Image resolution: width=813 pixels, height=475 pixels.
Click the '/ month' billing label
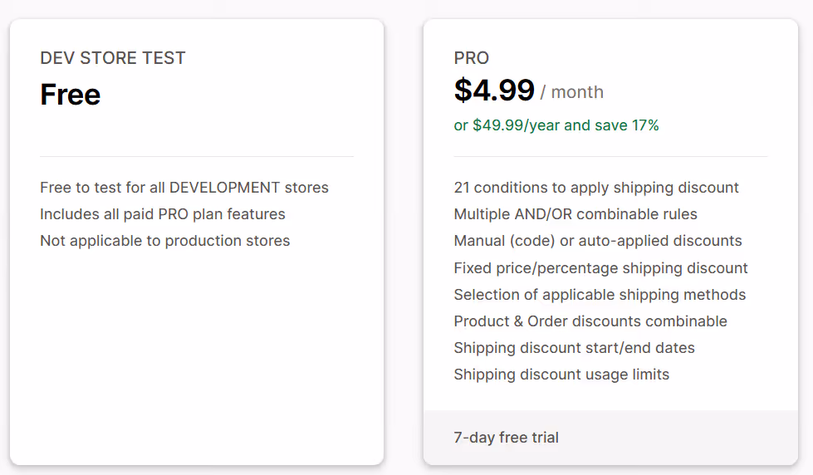pos(572,92)
